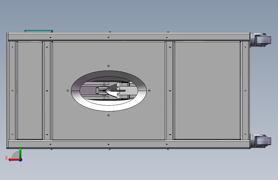Select the small hole left of the ellipse

pos(68,91)
